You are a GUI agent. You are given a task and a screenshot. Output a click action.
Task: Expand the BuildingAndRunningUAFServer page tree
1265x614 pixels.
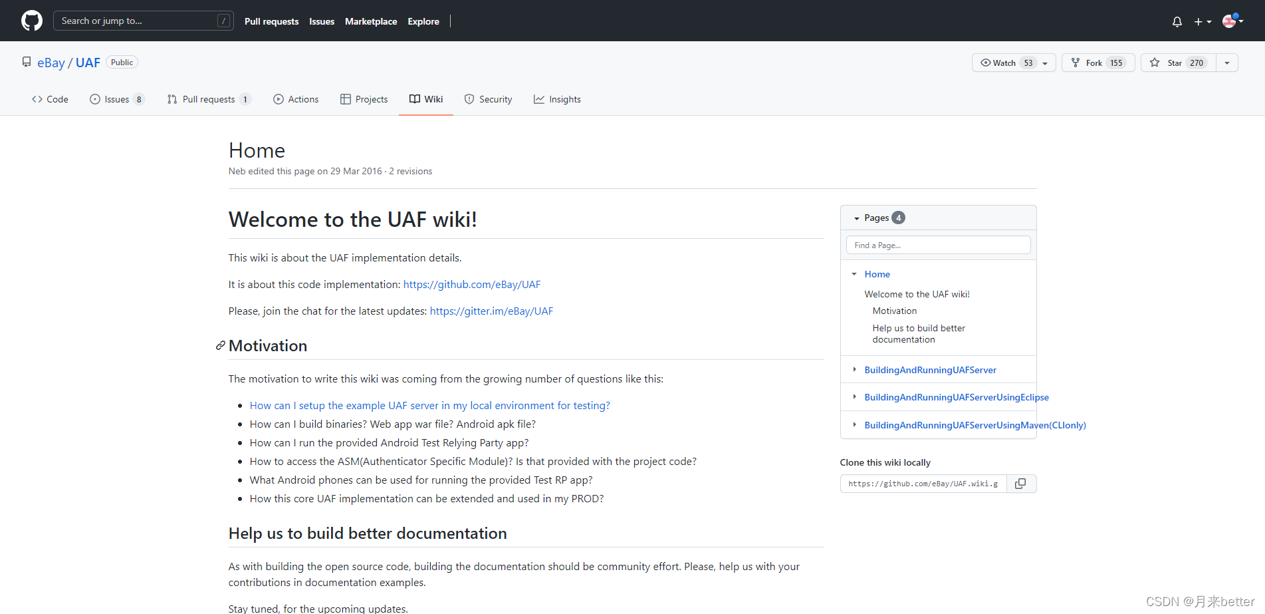pyautogui.click(x=854, y=369)
